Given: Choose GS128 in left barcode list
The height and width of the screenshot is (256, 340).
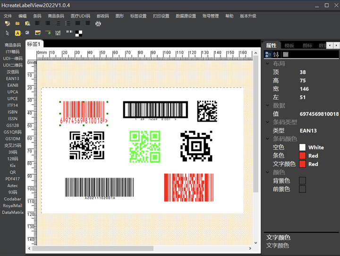Looking at the screenshot, I should pyautogui.click(x=13, y=125).
